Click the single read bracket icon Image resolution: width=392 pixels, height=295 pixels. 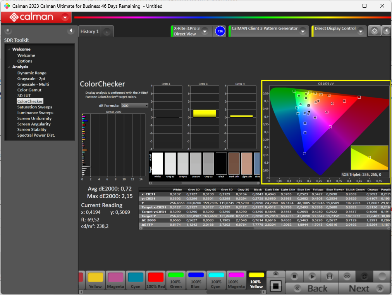pyautogui.click(x=330, y=276)
